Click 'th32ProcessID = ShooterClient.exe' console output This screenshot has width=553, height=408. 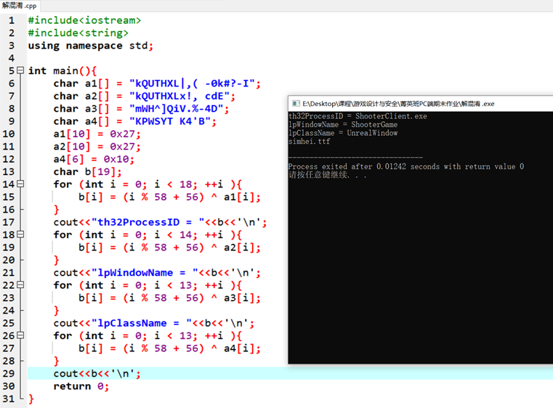coord(358,116)
